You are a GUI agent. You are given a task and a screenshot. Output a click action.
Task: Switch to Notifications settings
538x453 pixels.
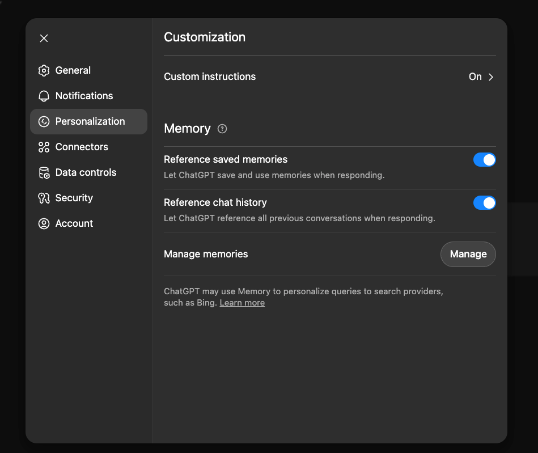point(88,96)
